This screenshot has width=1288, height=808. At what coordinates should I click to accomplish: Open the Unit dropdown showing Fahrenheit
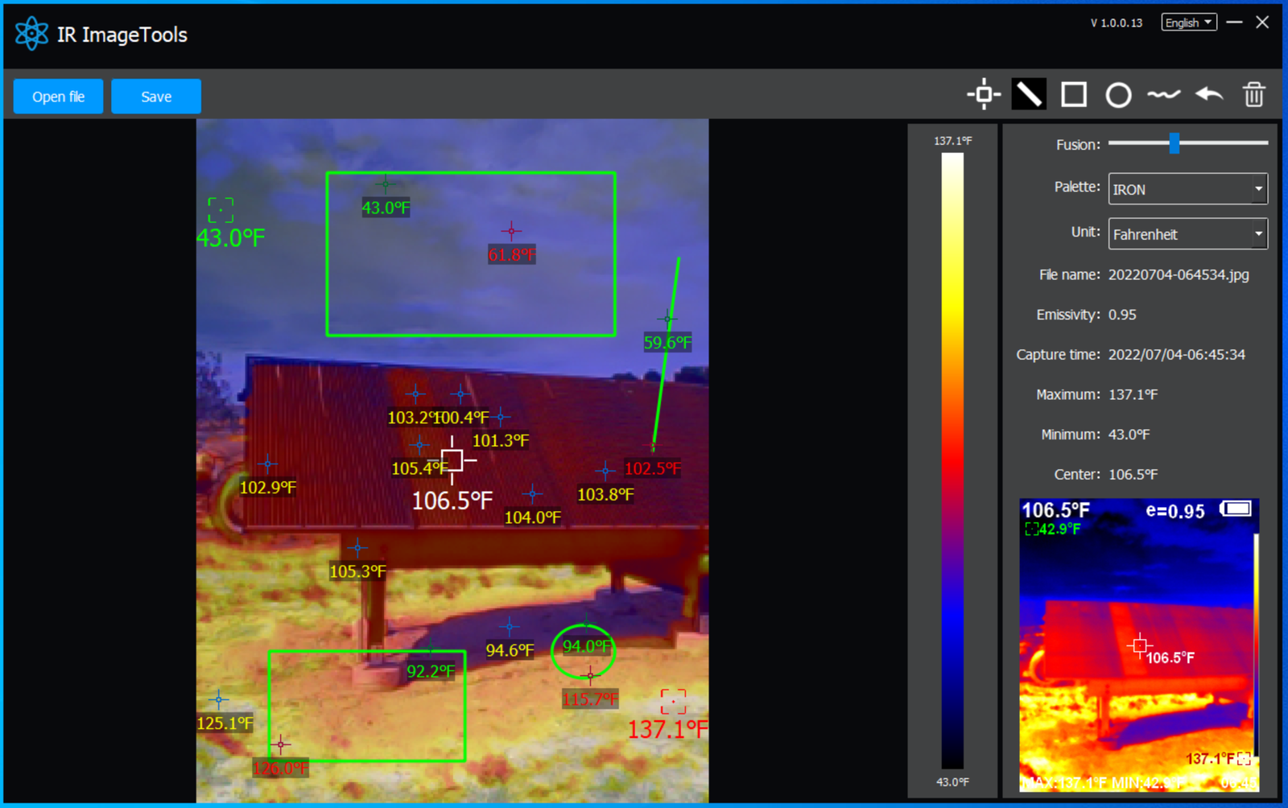click(x=1187, y=234)
